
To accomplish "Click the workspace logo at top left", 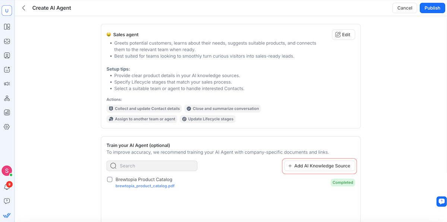I will (7, 10).
